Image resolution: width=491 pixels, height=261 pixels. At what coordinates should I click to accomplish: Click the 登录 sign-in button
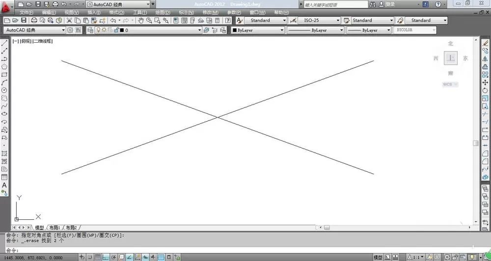(x=387, y=4)
